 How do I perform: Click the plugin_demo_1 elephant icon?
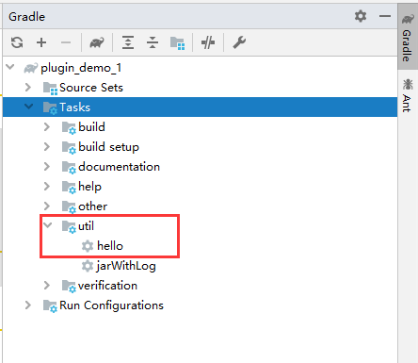coord(31,68)
